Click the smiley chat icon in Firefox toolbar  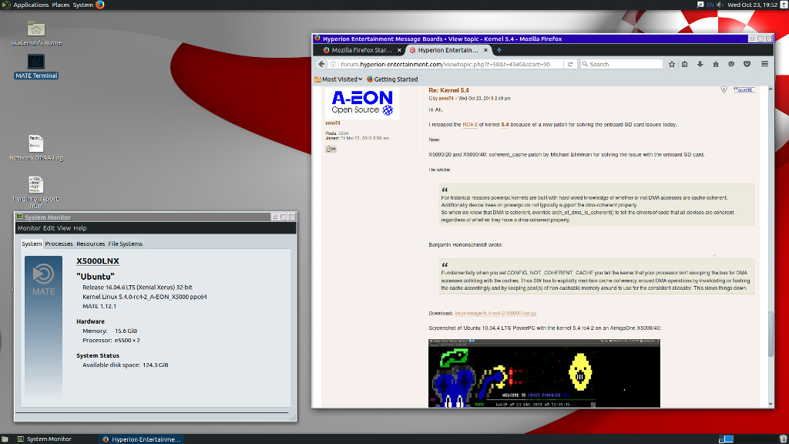click(731, 65)
